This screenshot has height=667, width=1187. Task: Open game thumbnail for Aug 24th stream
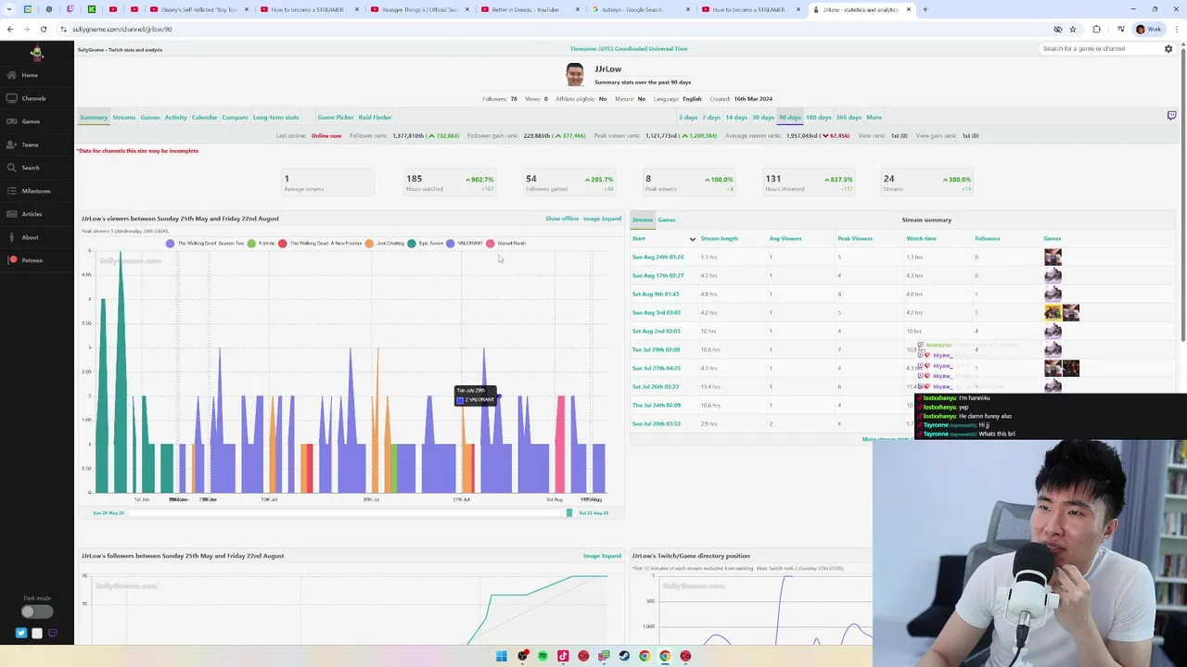[x=1053, y=257]
